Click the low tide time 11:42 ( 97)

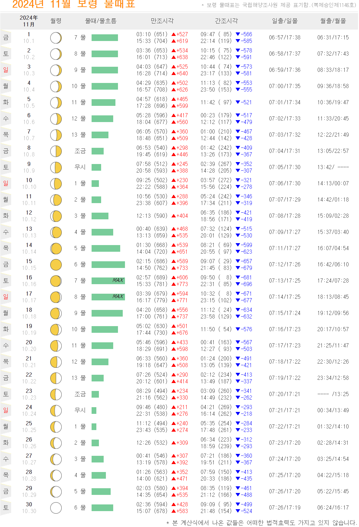point(216,102)
